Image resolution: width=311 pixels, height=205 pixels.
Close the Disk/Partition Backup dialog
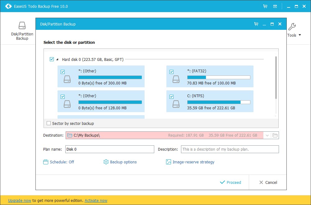point(280,24)
